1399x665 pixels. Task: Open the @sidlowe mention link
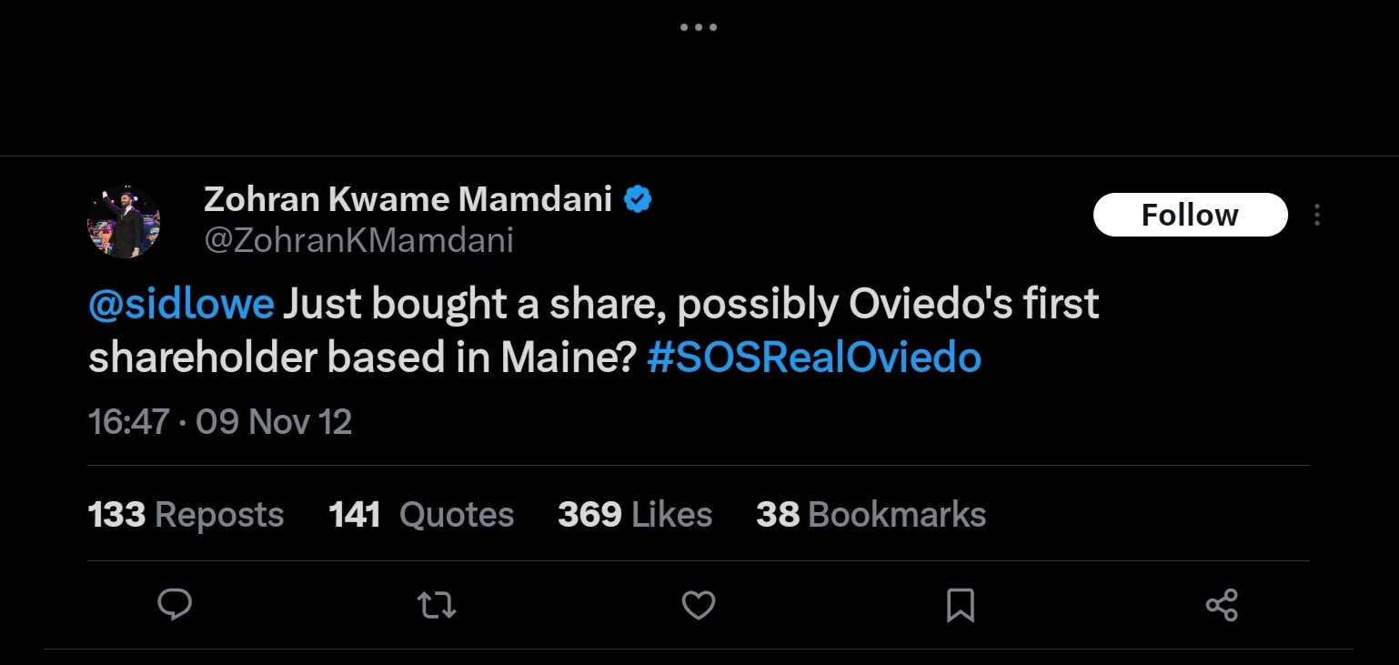pos(181,306)
